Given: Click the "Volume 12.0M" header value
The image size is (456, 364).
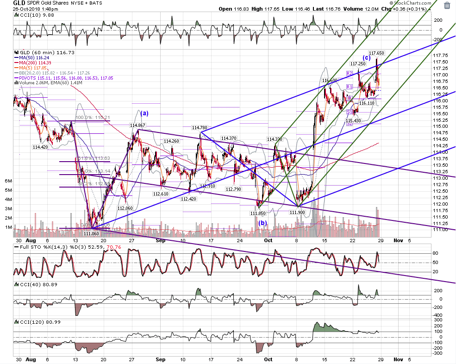Looking at the screenshot, I should 361,9.
